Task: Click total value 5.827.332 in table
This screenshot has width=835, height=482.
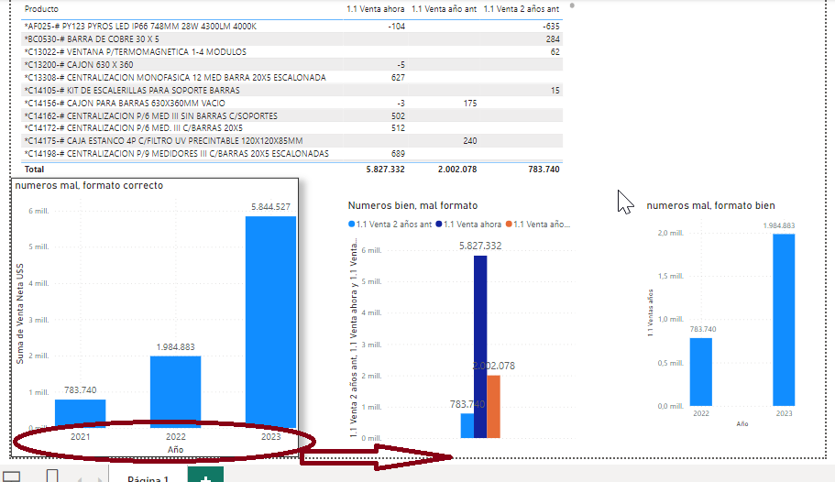Action: 385,170
